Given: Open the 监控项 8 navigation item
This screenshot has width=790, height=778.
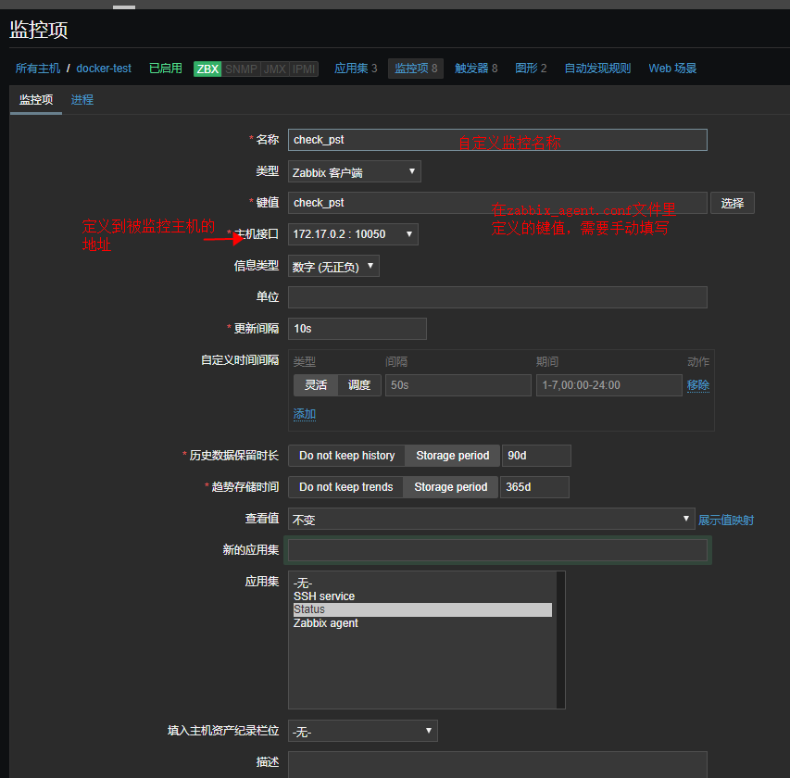Looking at the screenshot, I should tap(416, 69).
